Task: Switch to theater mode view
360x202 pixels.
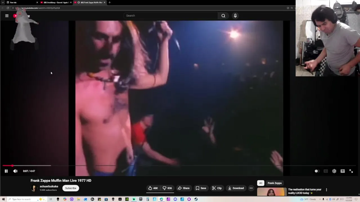Action: [343, 171]
